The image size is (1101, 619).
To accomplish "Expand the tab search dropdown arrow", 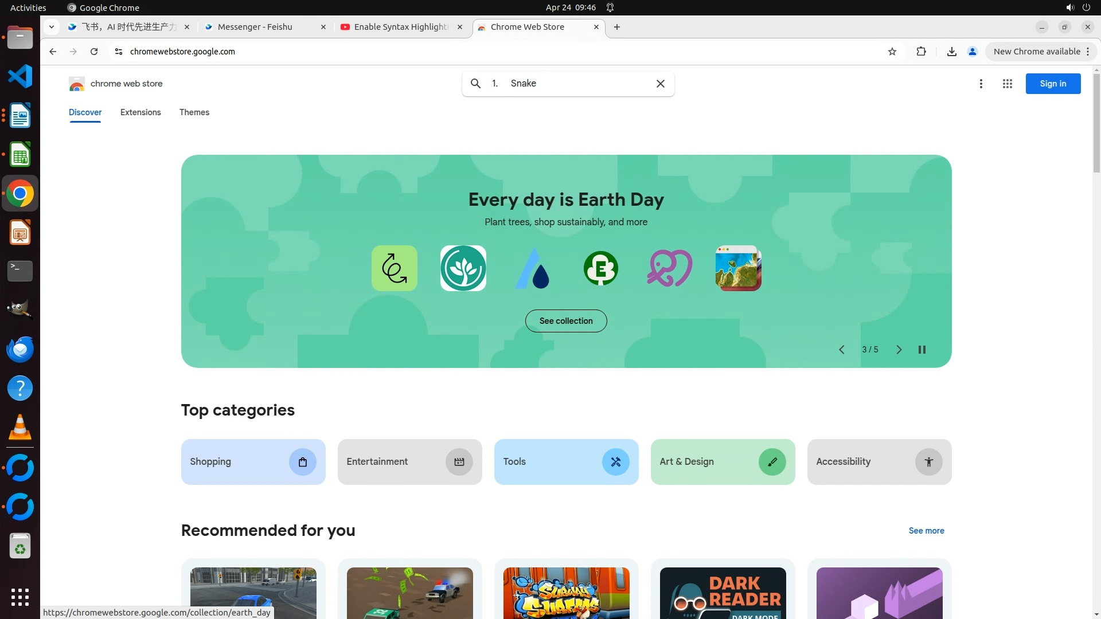I will pyautogui.click(x=52, y=27).
